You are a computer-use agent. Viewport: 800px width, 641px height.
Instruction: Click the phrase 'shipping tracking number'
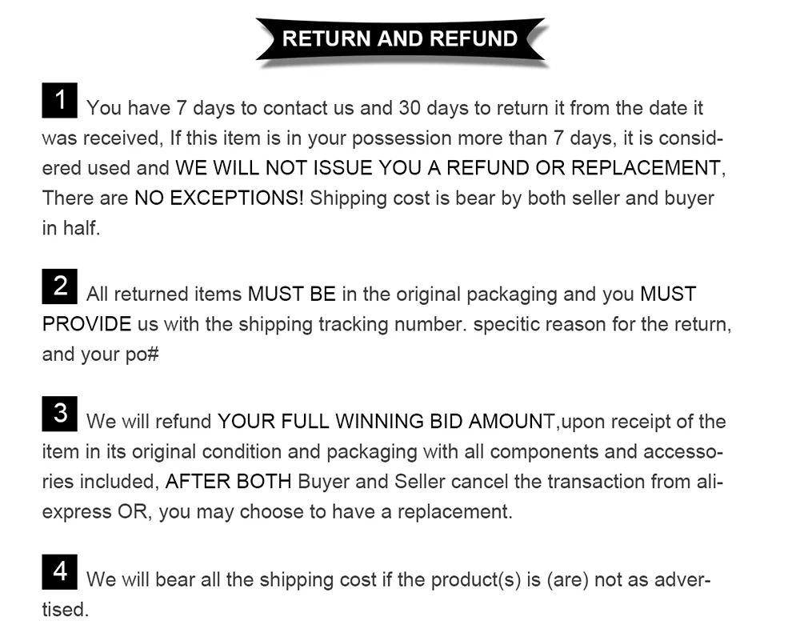pyautogui.click(x=353, y=325)
